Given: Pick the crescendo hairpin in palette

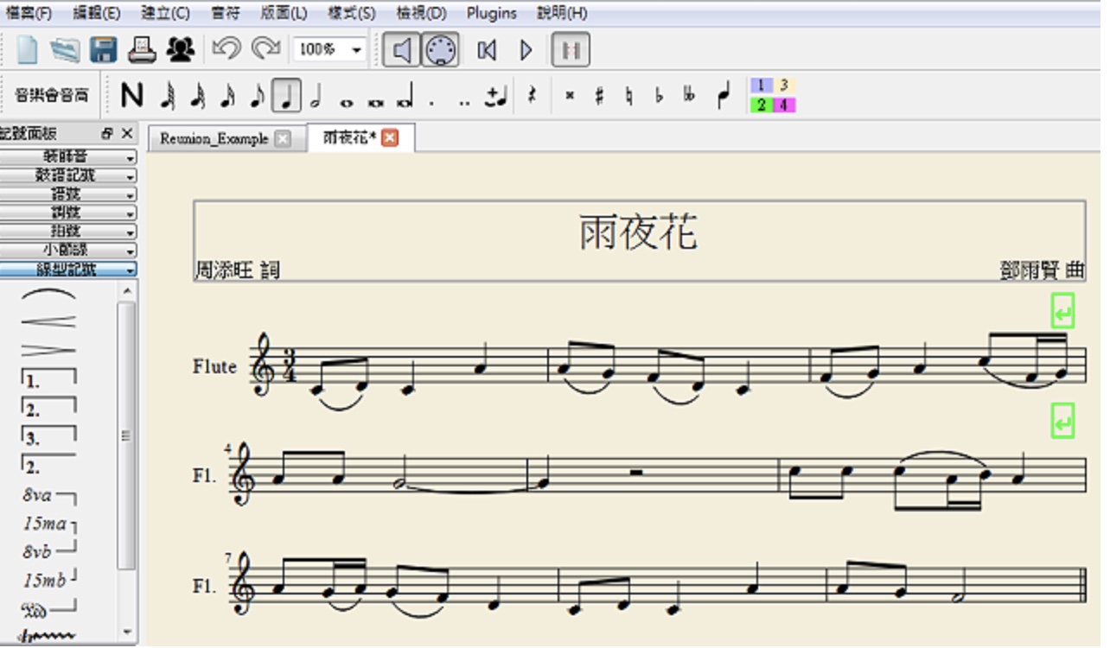Looking at the screenshot, I should [48, 322].
